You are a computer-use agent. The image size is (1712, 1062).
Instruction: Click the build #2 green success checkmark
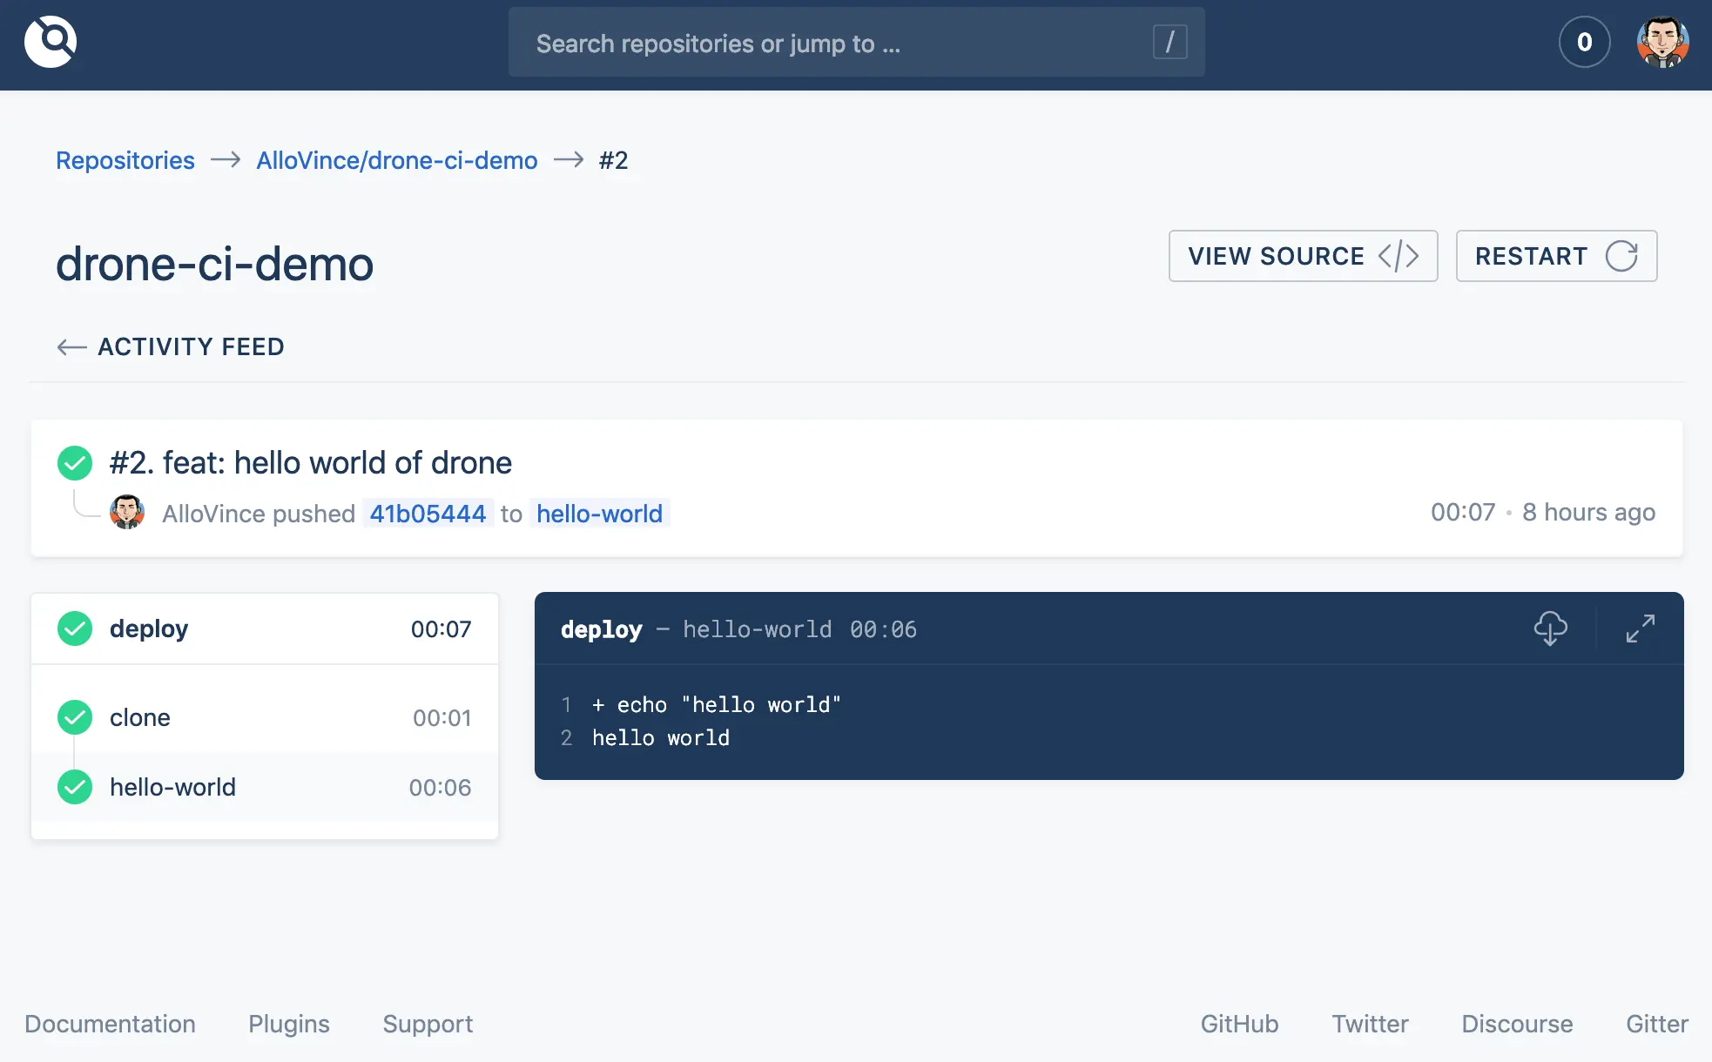(x=75, y=463)
